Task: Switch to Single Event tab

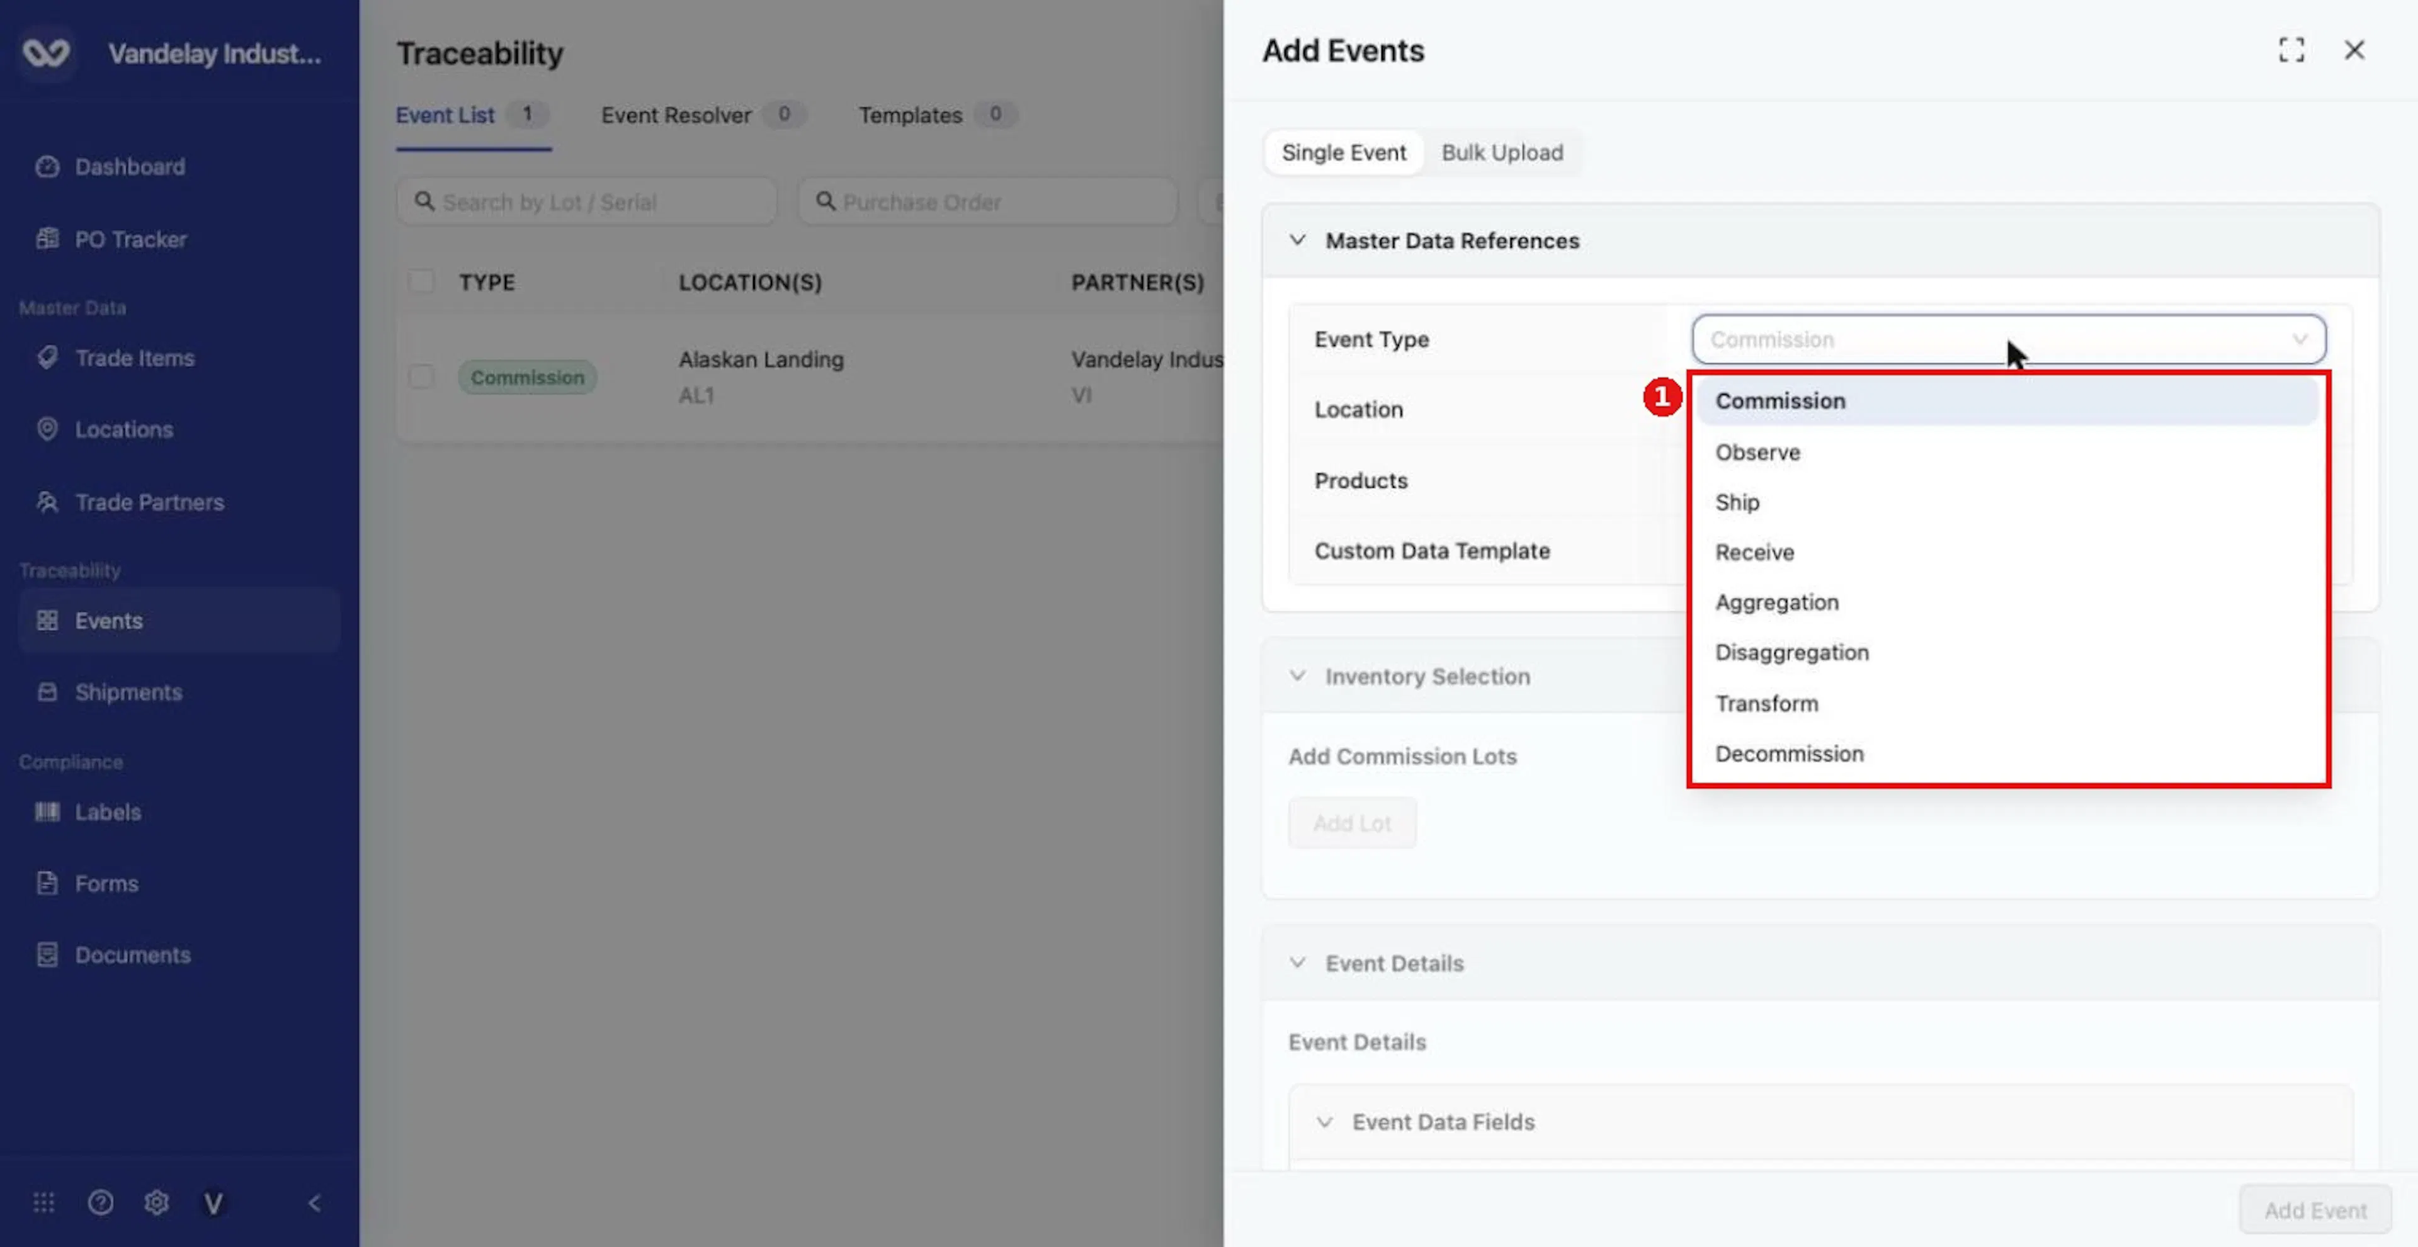Action: click(1343, 152)
